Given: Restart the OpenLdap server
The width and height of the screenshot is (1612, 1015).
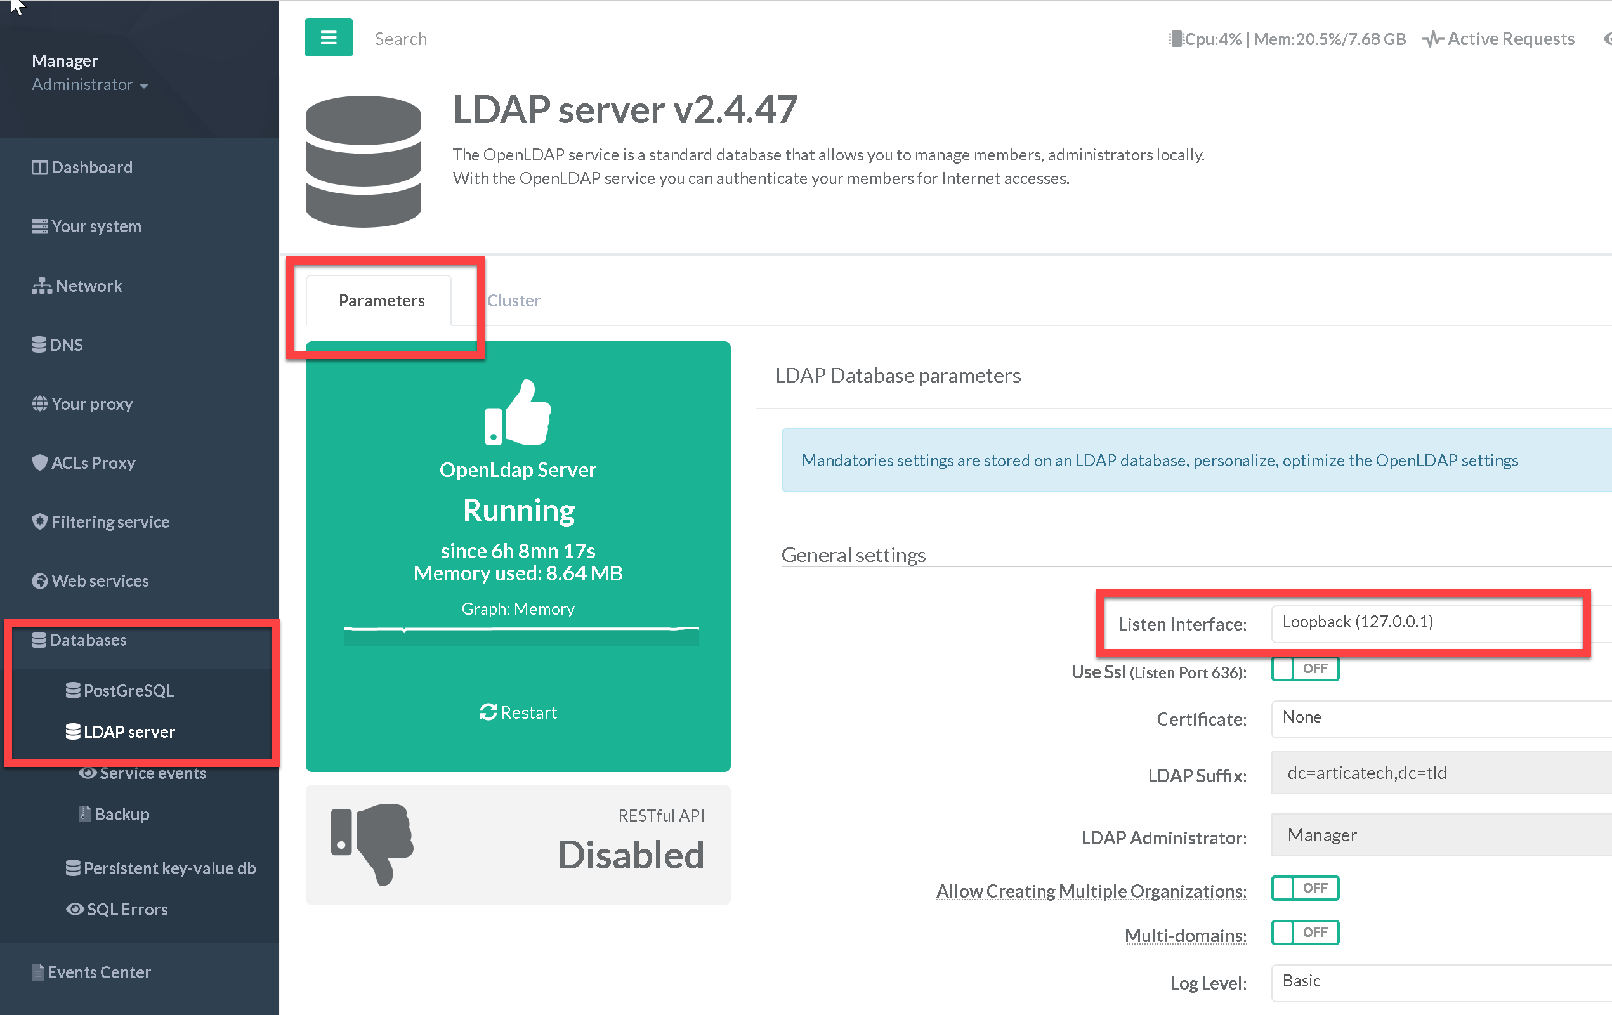Looking at the screenshot, I should [x=518, y=712].
